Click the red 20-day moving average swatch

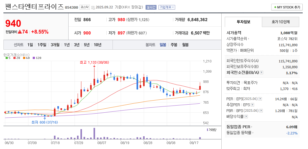pos(14,58)
